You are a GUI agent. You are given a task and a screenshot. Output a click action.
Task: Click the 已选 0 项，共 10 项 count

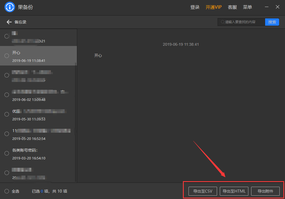tap(50, 191)
